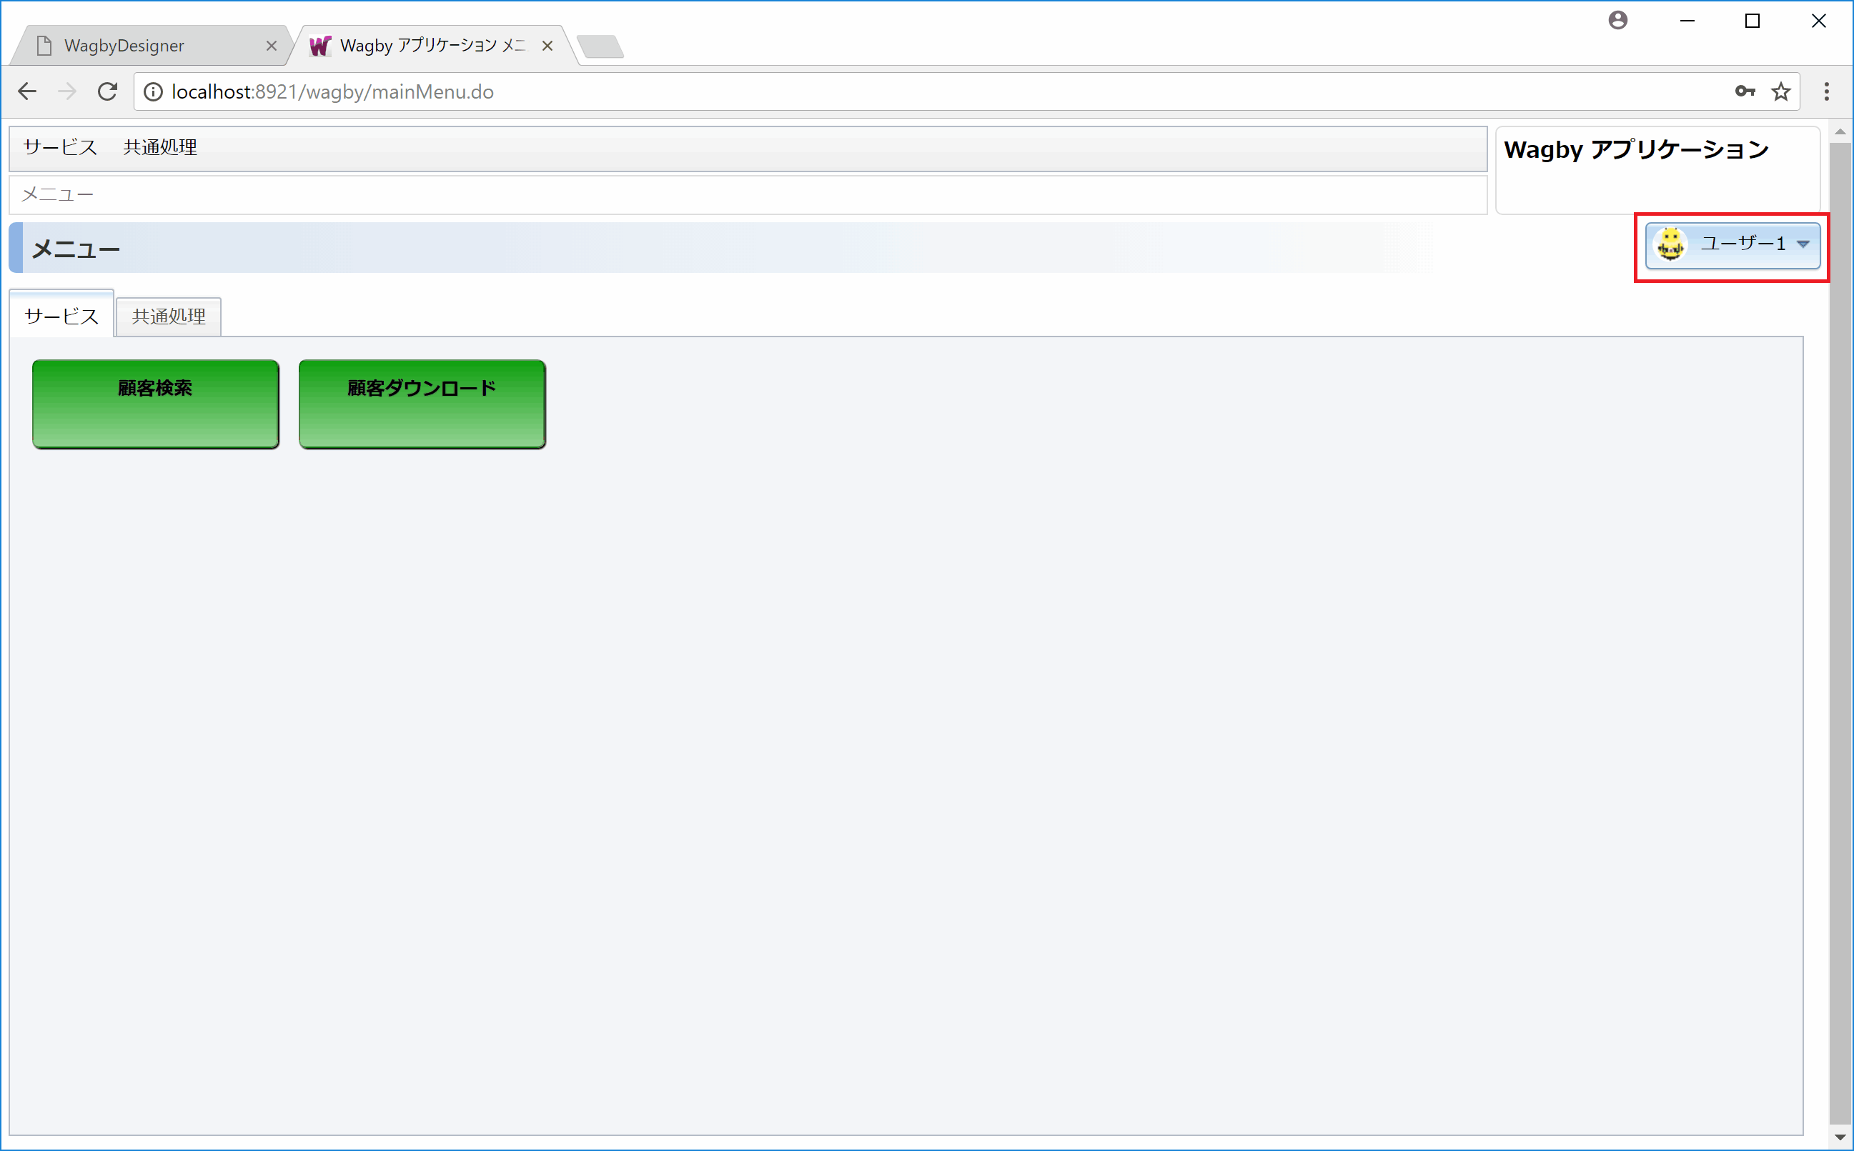Expand the ユーザー1 dropdown
This screenshot has height=1151, width=1854.
[x=1732, y=244]
